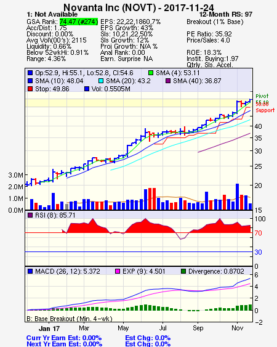This screenshot has width=277, height=347.
Task: Click 'EXP (9): 4.501' legend text
Action: click(143, 271)
